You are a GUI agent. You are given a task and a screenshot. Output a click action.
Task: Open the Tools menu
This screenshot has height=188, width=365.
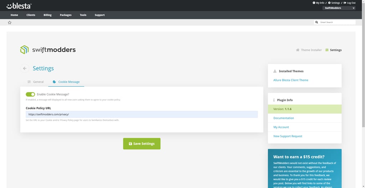coord(83,15)
